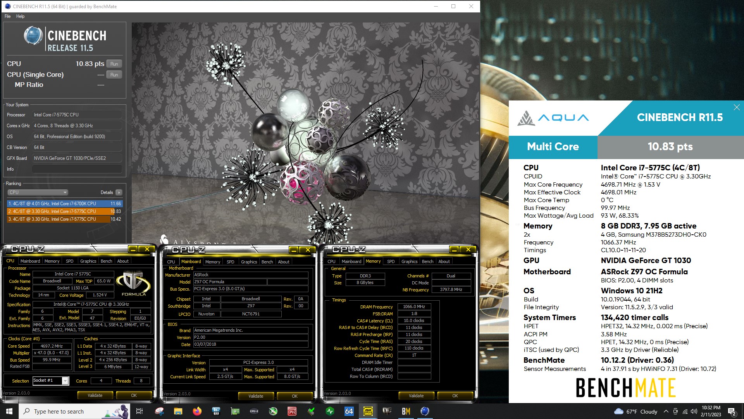Select ranking entry i7-5775C 10.83
This screenshot has height=419, width=744.
(x=65, y=211)
